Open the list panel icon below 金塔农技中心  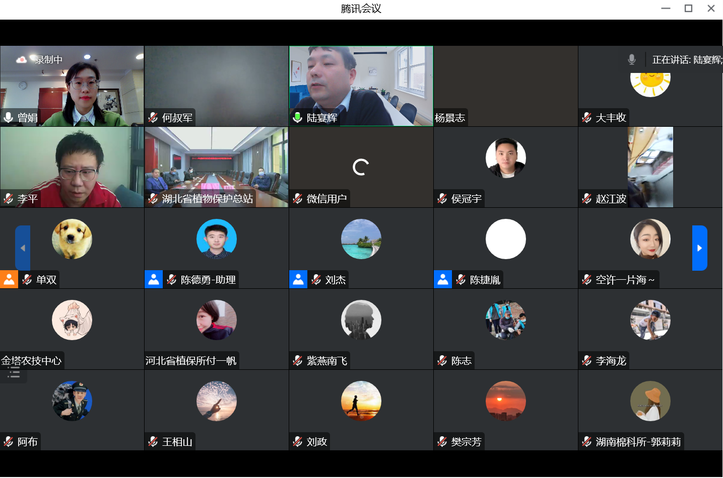coord(14,373)
